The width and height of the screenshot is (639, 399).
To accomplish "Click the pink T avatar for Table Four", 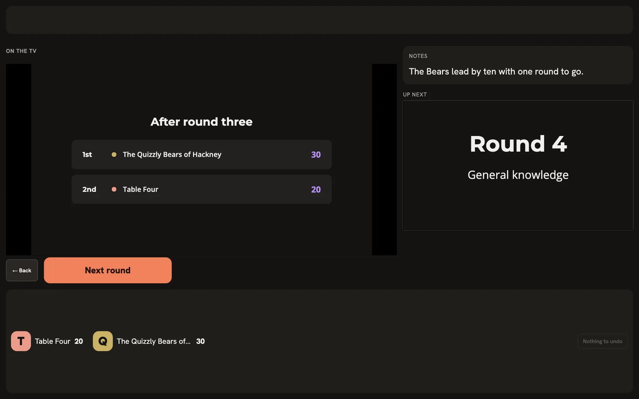I will (x=21, y=341).
